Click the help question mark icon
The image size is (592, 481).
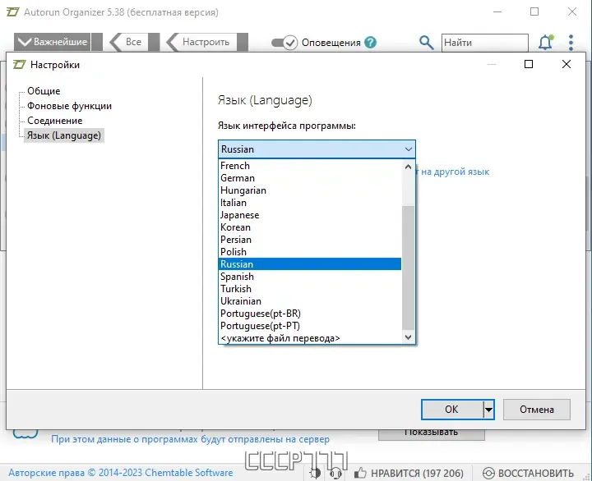point(371,42)
